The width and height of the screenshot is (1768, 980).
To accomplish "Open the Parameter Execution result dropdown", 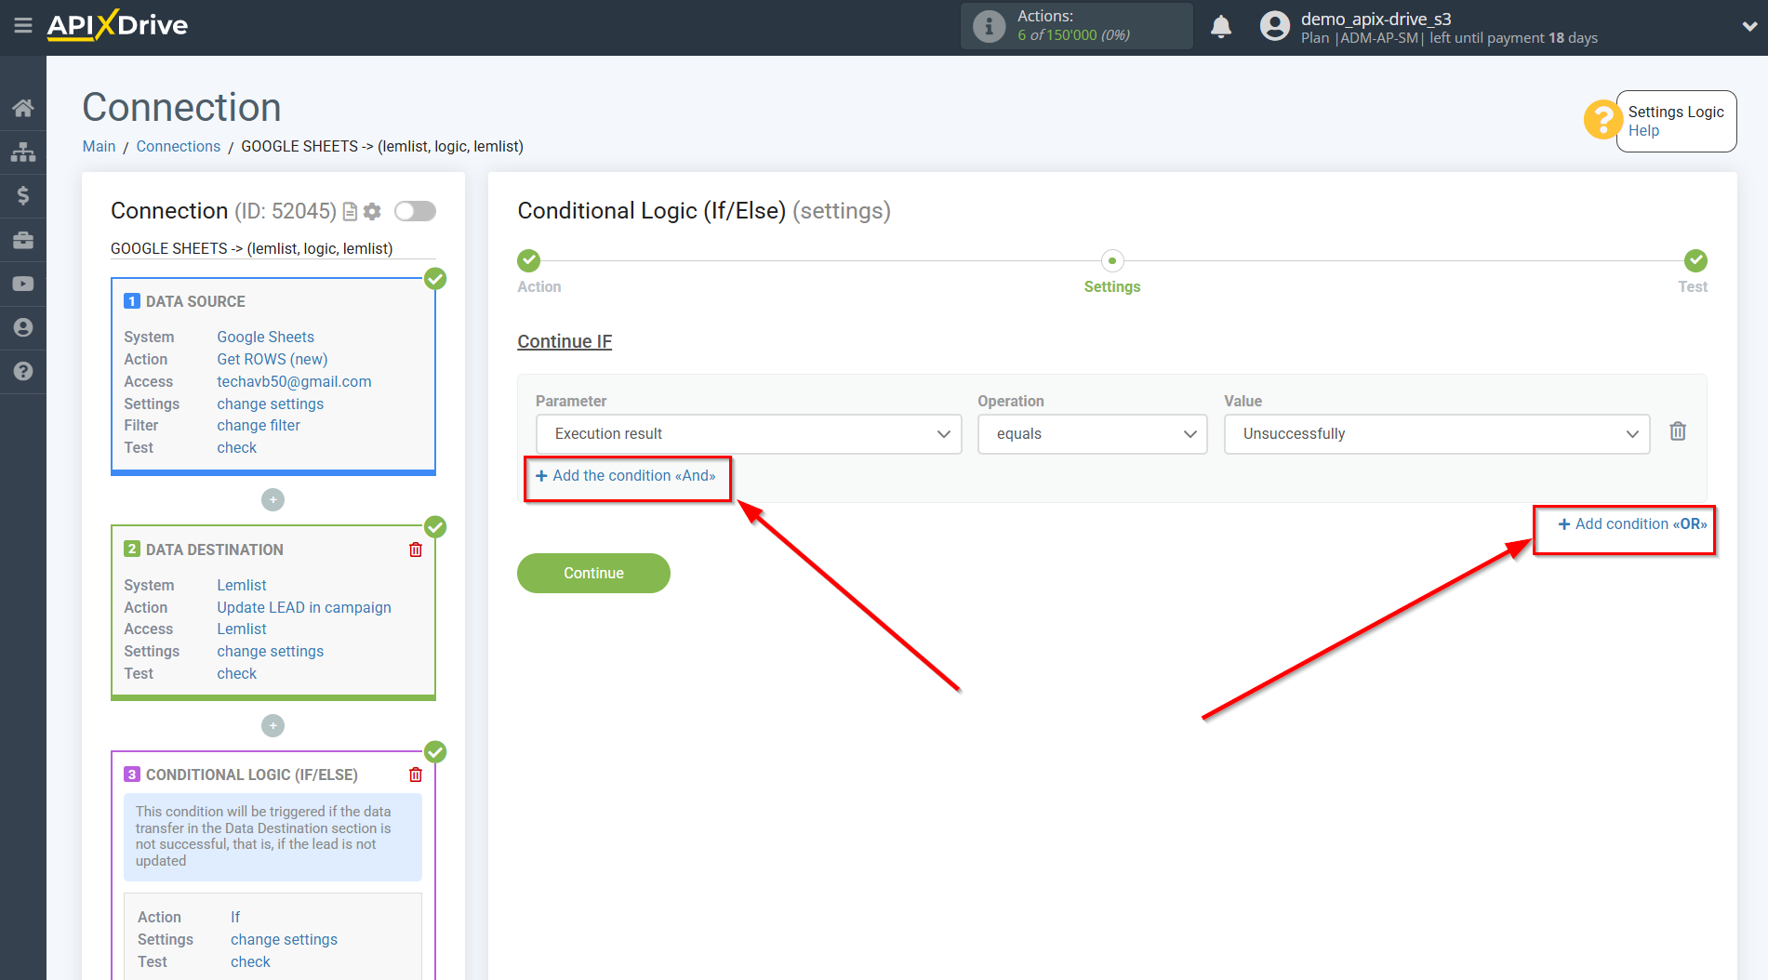I will pyautogui.click(x=750, y=434).
